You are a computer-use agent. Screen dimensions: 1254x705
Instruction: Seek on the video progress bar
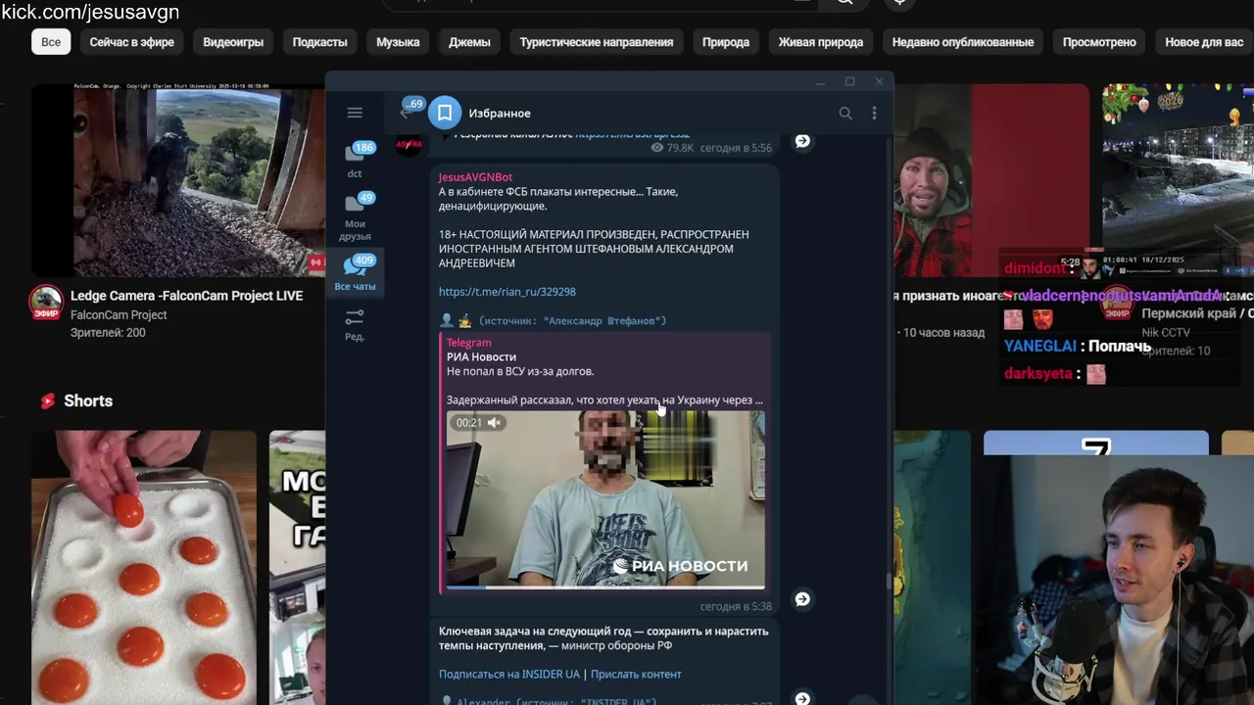(x=605, y=587)
